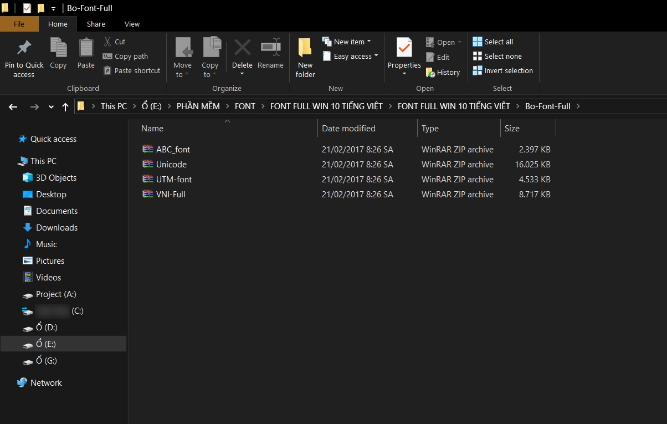
Task: Expand the Properties dropdown arrow
Action: coord(404,74)
